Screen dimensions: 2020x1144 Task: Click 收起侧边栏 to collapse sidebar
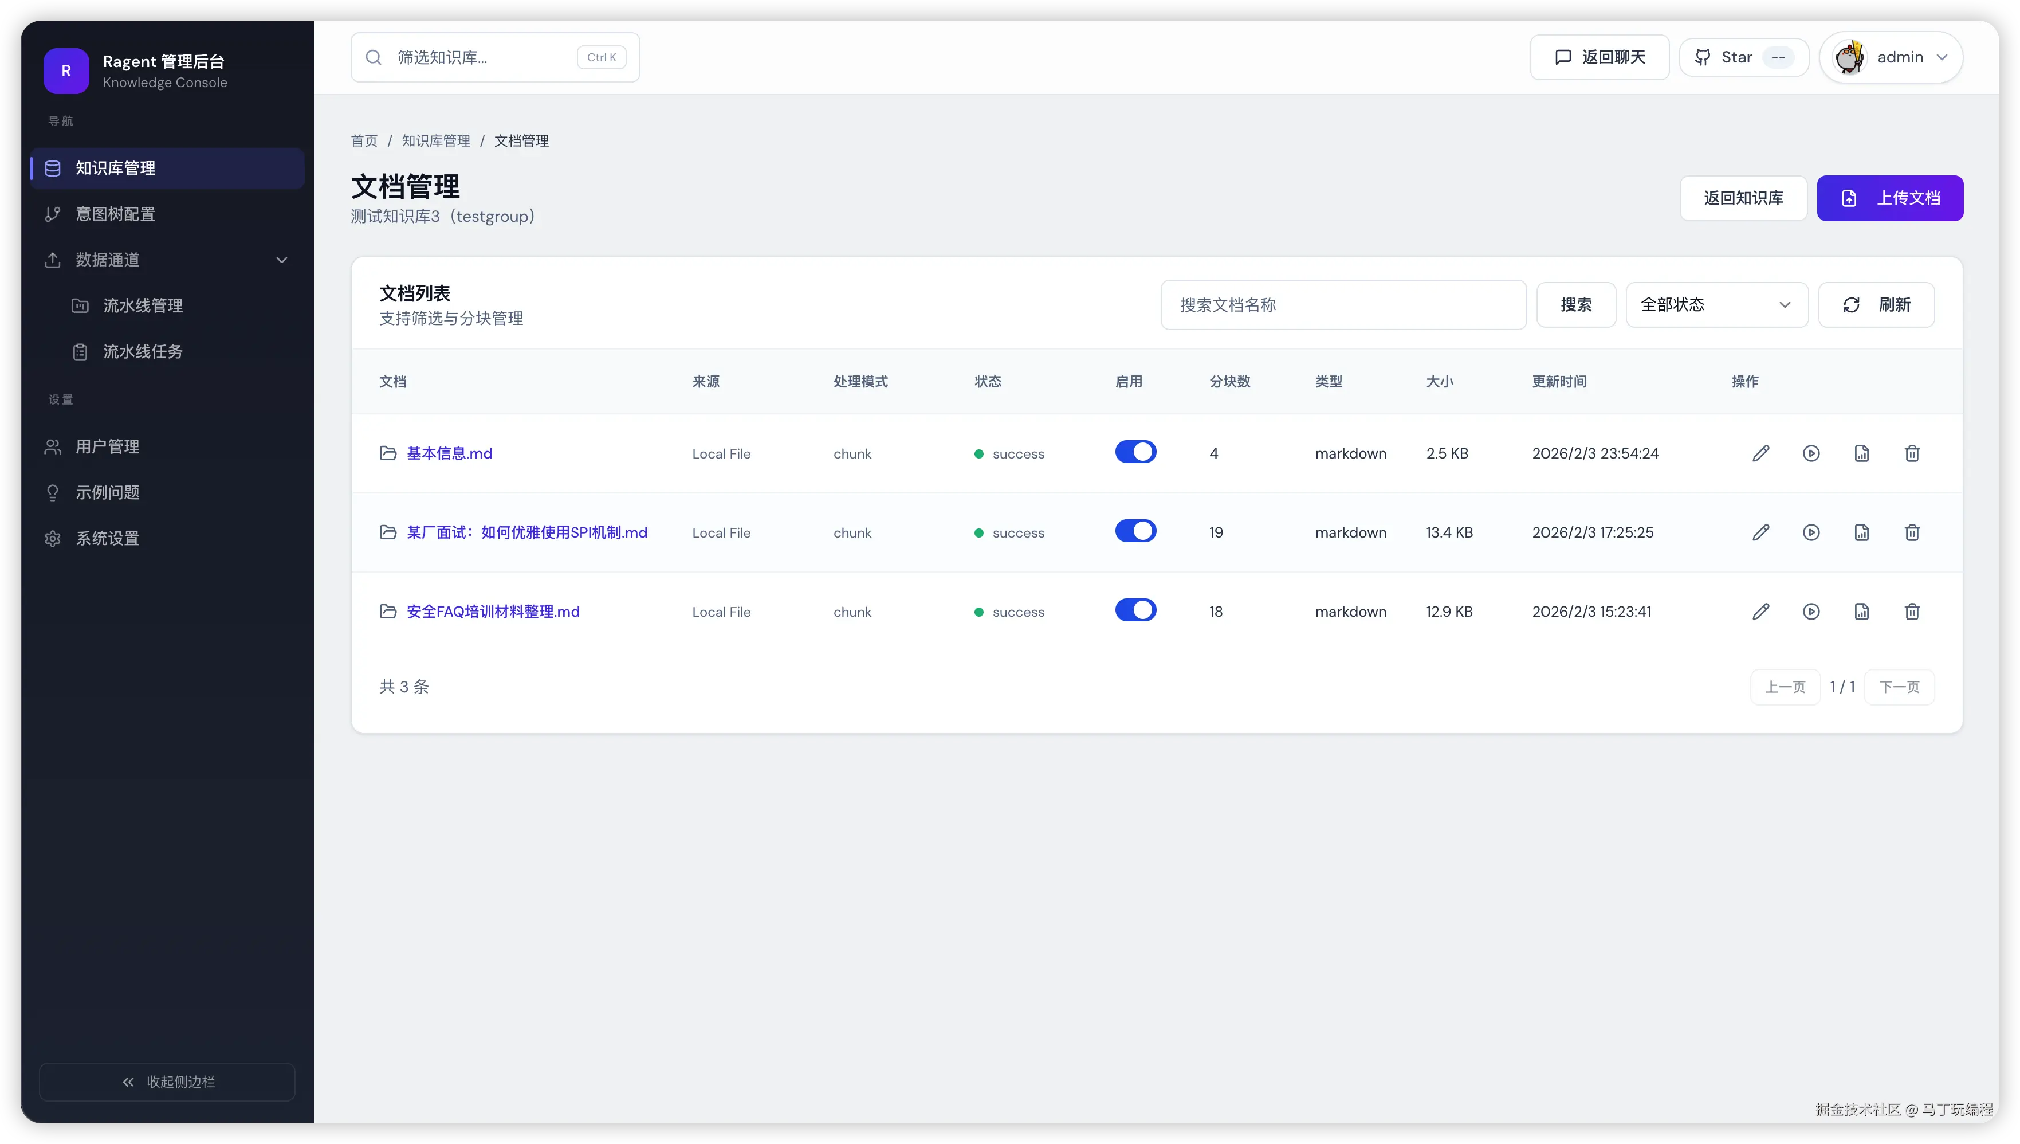coord(167,1082)
